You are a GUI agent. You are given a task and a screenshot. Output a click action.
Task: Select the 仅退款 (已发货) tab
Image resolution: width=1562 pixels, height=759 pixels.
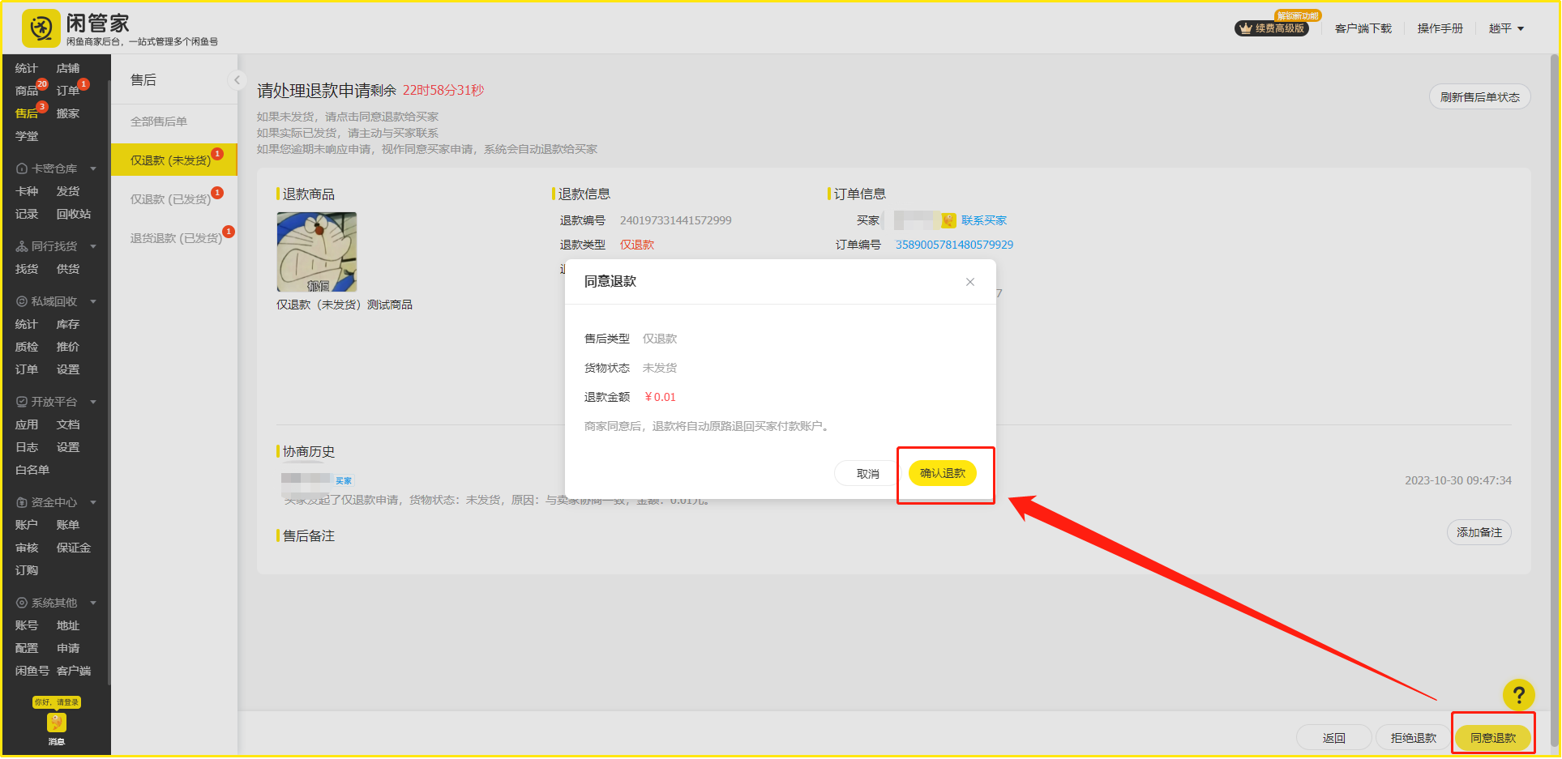pos(170,199)
